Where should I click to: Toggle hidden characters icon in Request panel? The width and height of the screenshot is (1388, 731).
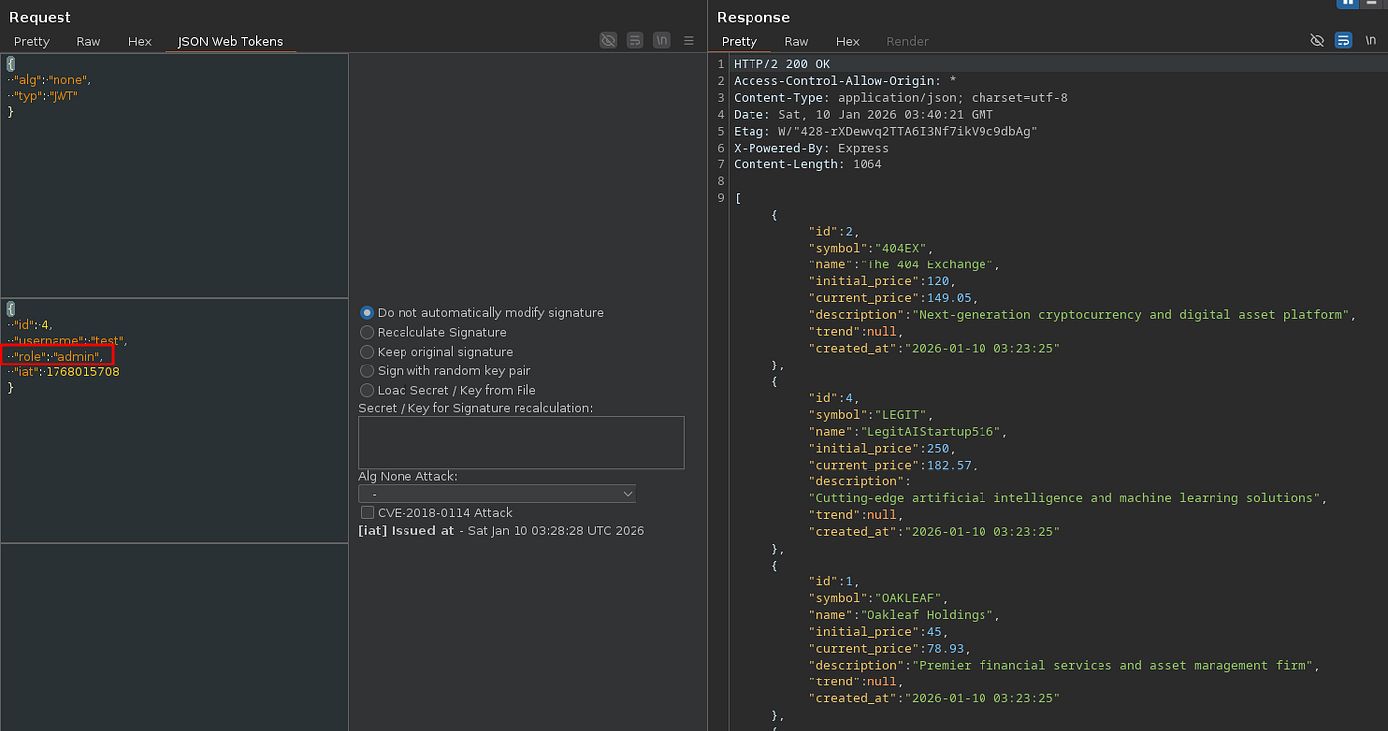[x=608, y=41]
